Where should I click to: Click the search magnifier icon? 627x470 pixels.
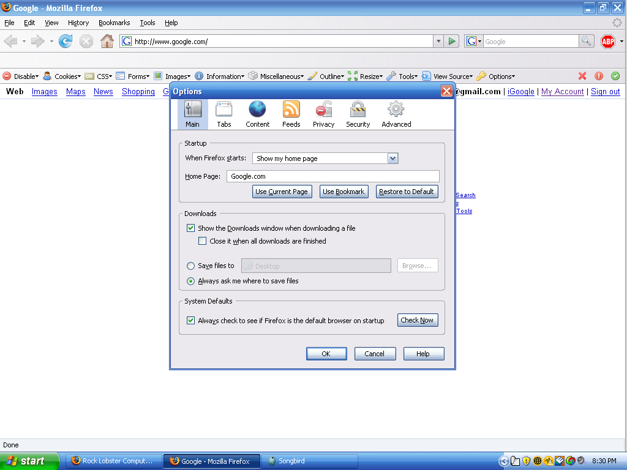(x=586, y=41)
